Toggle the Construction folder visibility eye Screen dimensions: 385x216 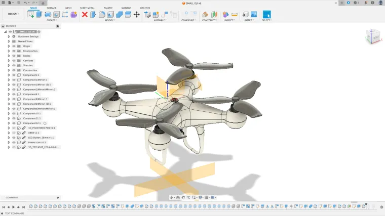[14, 70]
